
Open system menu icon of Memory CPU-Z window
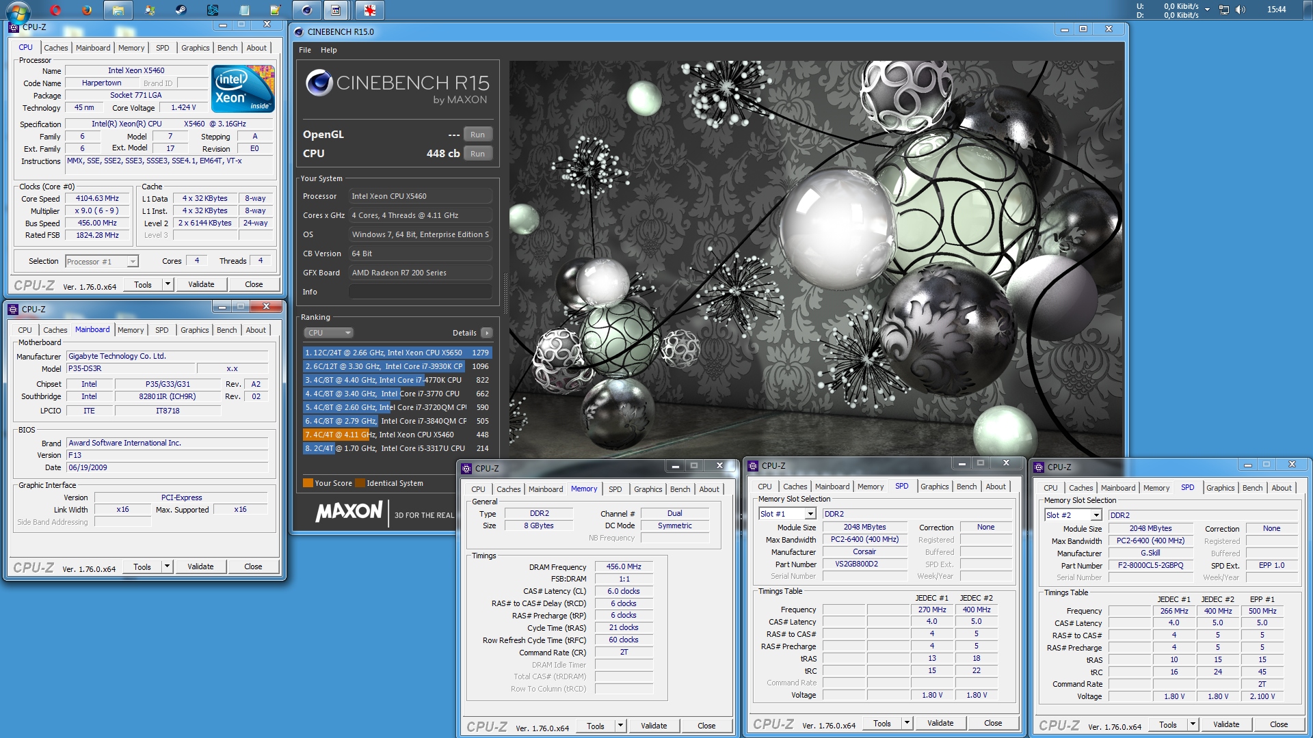(466, 468)
